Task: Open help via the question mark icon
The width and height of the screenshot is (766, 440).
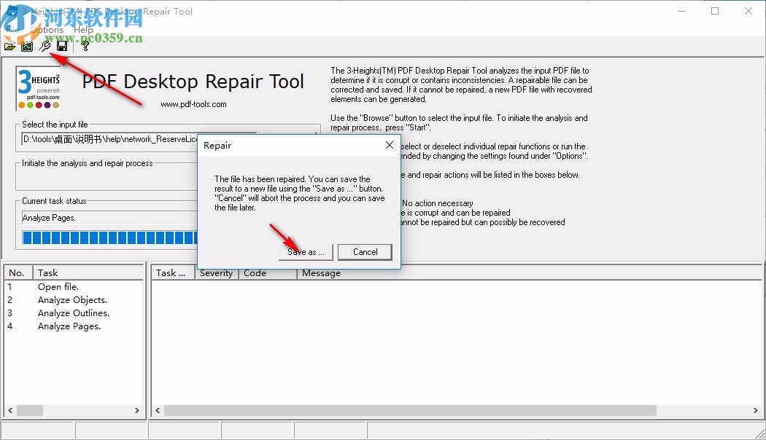Action: point(84,45)
